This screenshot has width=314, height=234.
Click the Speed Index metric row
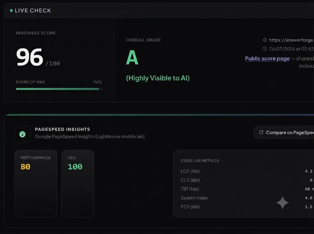tap(247, 198)
